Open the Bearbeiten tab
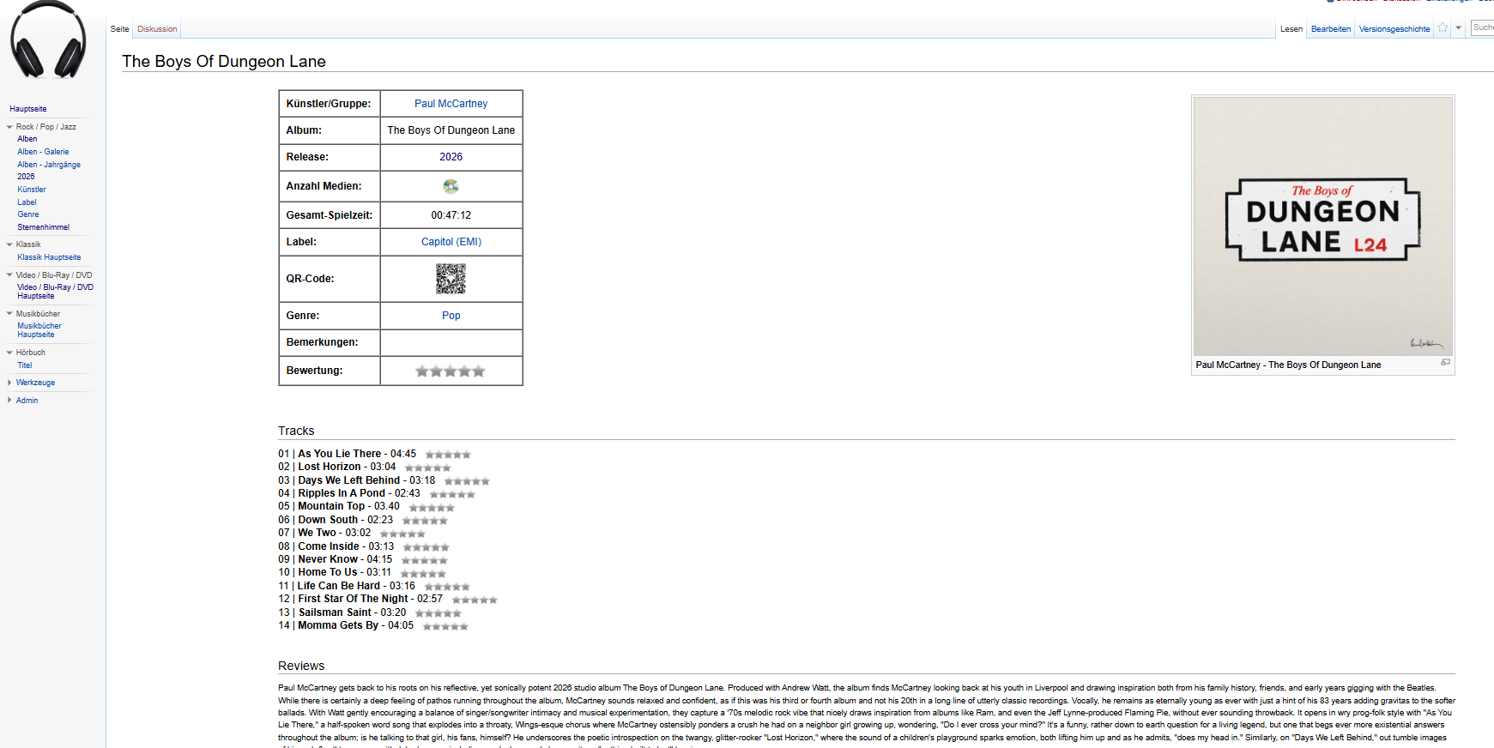The width and height of the screenshot is (1494, 748). (1331, 29)
